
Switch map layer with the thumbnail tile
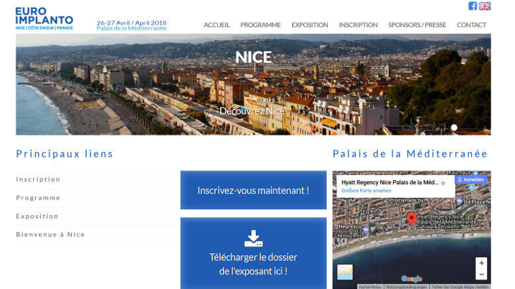[345, 273]
